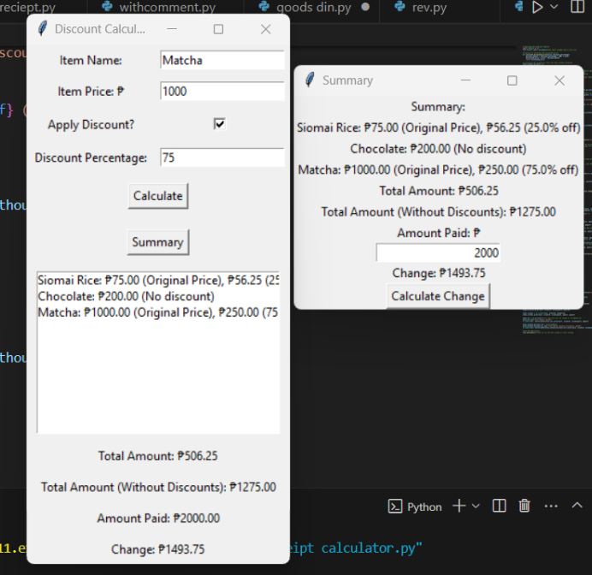Open terminal panel more actions ellipsis
This screenshot has width=592, height=575.
[x=551, y=506]
